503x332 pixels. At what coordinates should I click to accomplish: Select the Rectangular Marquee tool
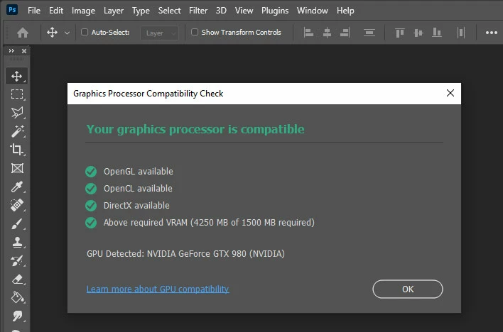tap(16, 94)
